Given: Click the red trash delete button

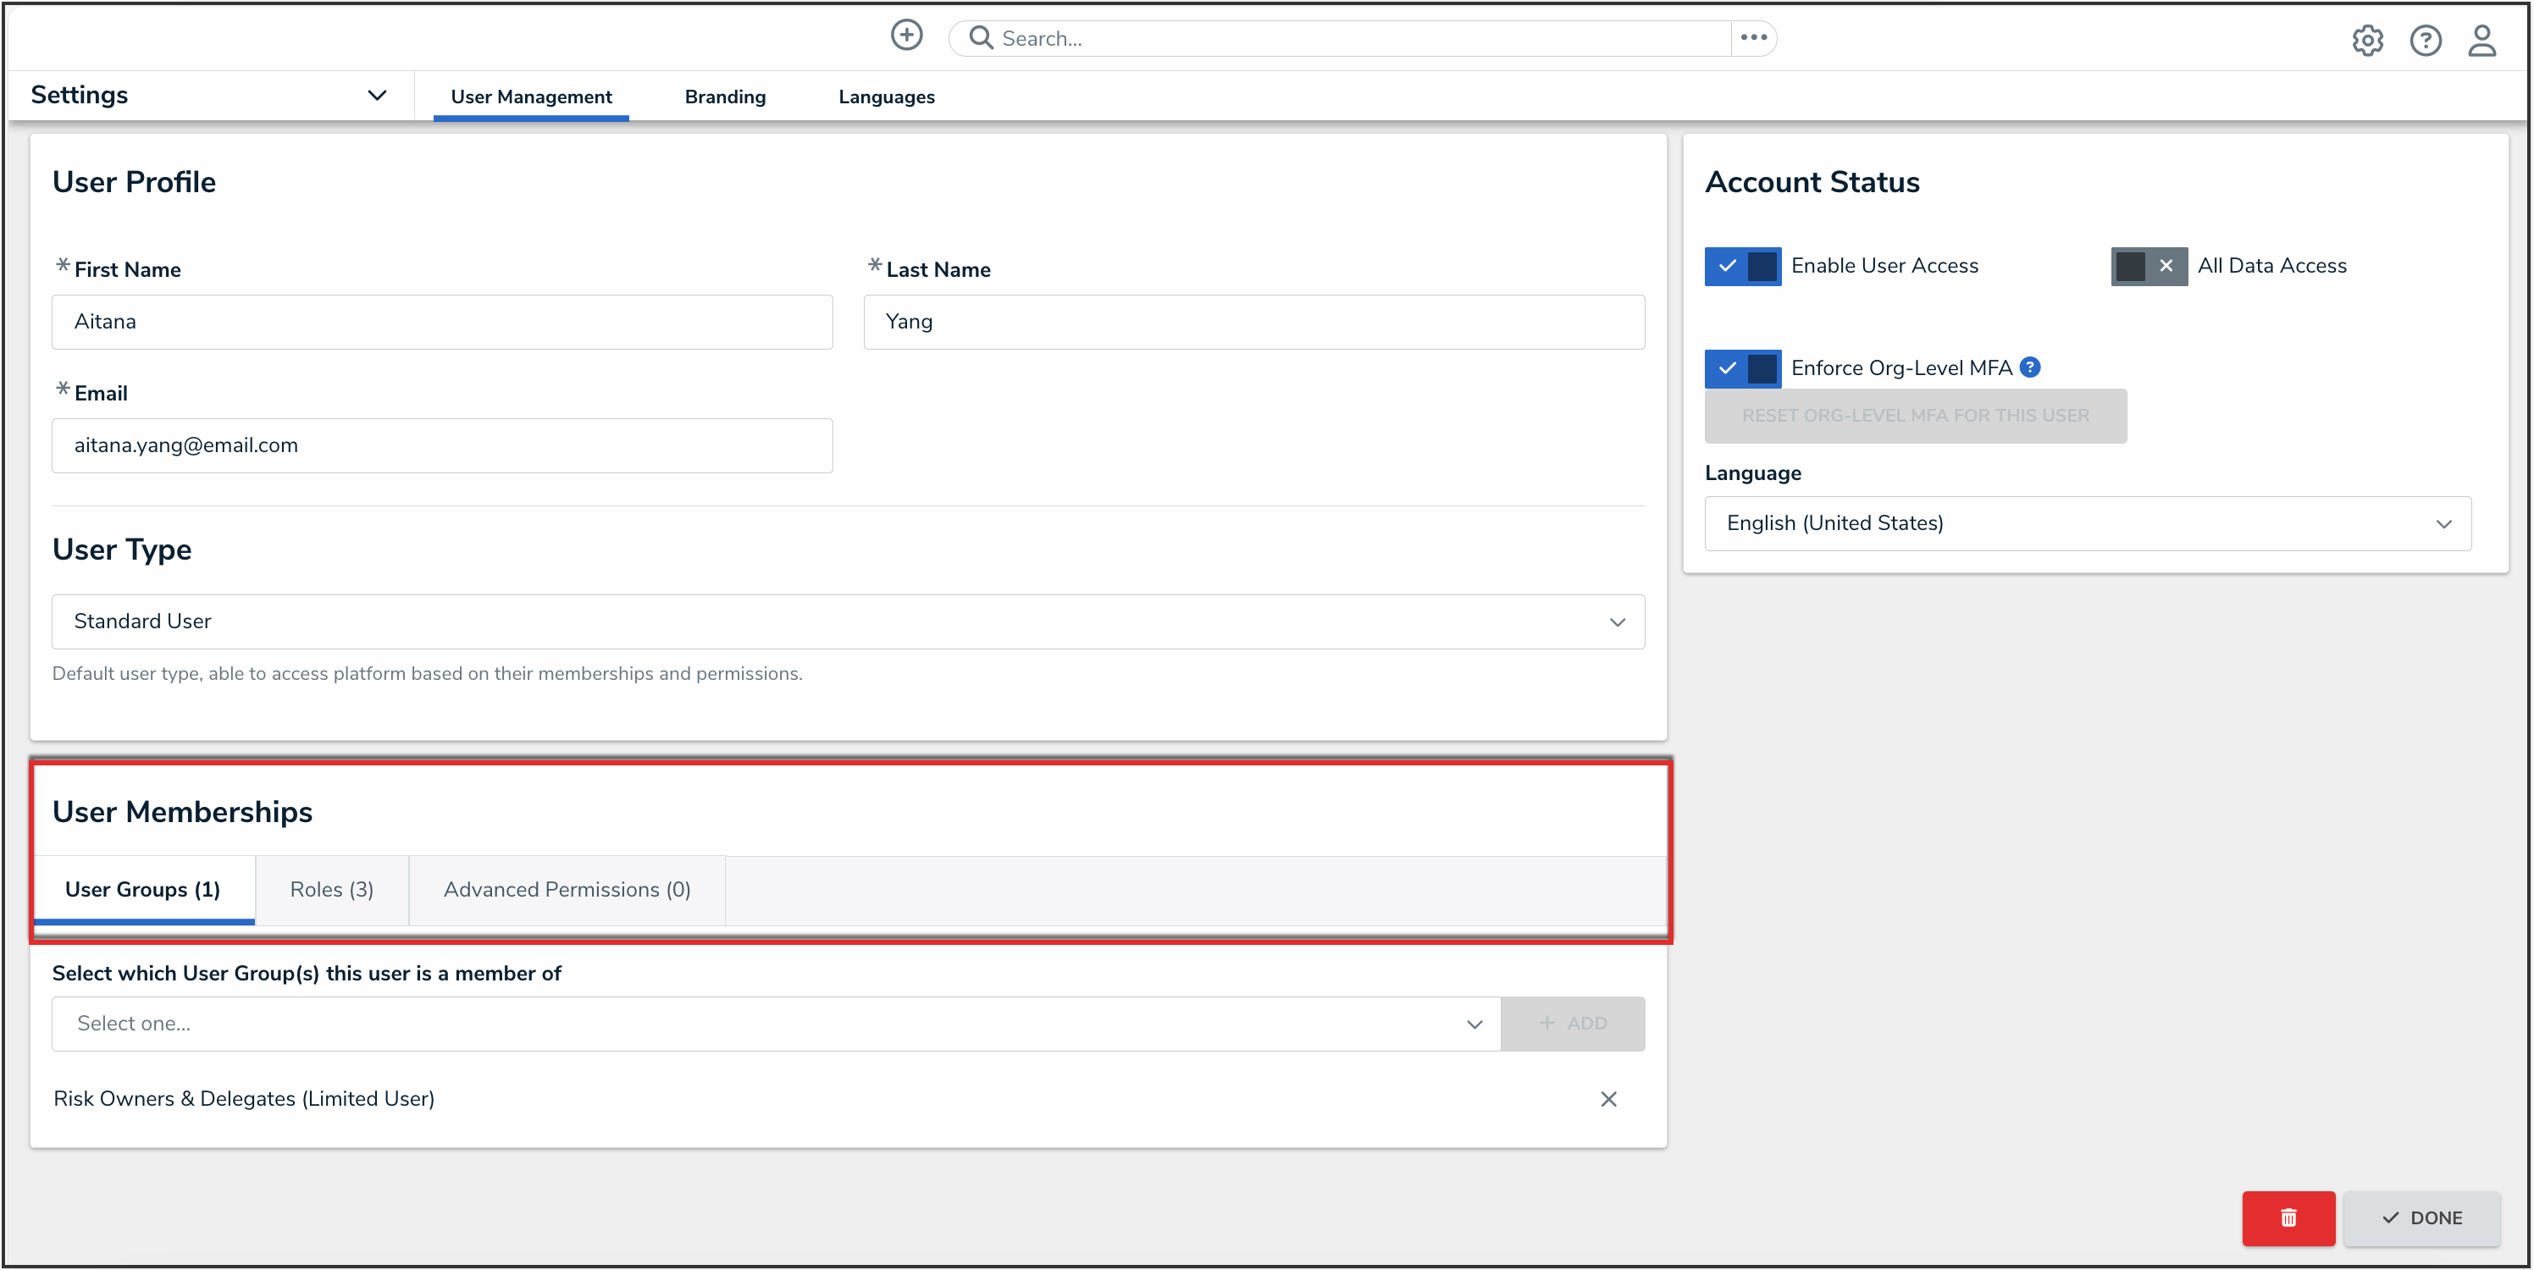Looking at the screenshot, I should 2288,1218.
